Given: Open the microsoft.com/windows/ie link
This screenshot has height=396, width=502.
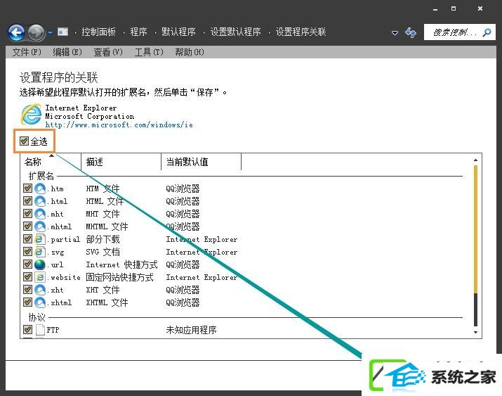Looking at the screenshot, I should [119, 124].
